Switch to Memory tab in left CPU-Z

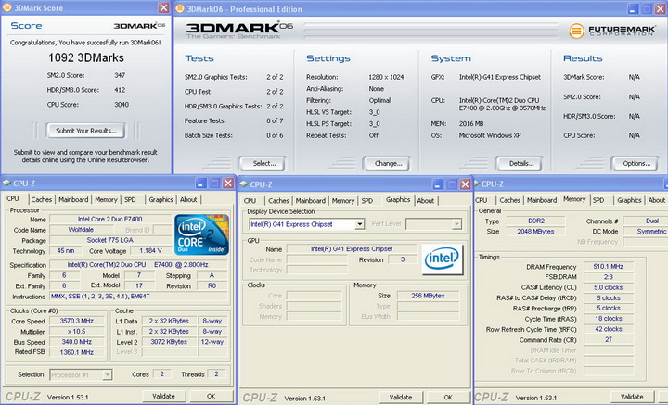click(106, 199)
